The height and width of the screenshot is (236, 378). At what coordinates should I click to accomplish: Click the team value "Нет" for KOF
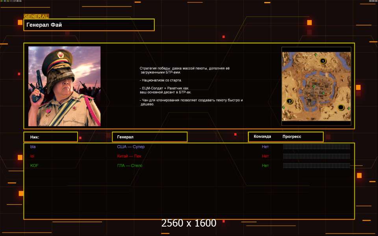265,166
